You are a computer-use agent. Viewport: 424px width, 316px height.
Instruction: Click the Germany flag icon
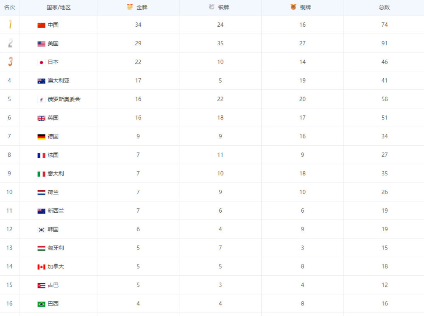coord(42,137)
